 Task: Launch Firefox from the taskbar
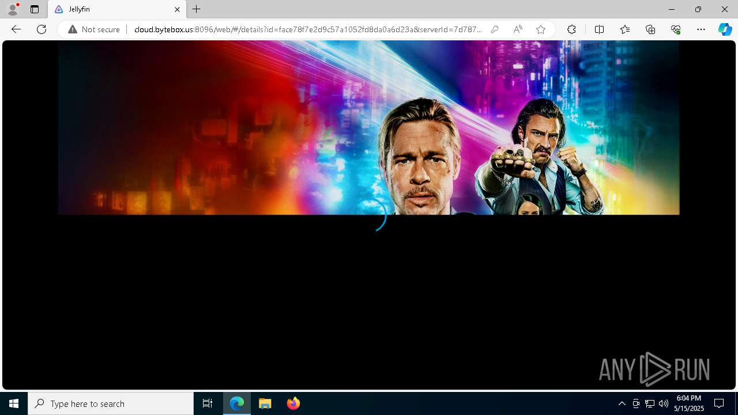pos(293,403)
